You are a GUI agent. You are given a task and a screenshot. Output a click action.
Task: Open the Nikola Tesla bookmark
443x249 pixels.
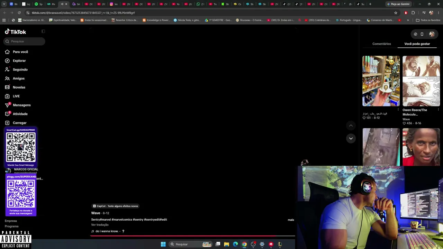(187, 20)
